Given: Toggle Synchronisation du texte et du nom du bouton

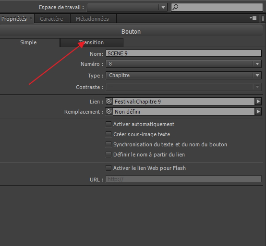Looking at the screenshot, I should point(109,144).
